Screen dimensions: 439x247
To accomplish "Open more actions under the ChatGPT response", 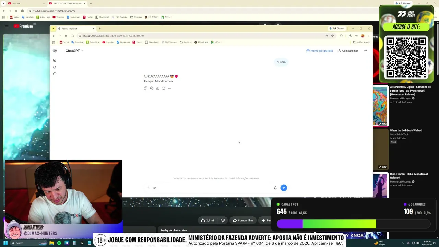I will tap(170, 88).
